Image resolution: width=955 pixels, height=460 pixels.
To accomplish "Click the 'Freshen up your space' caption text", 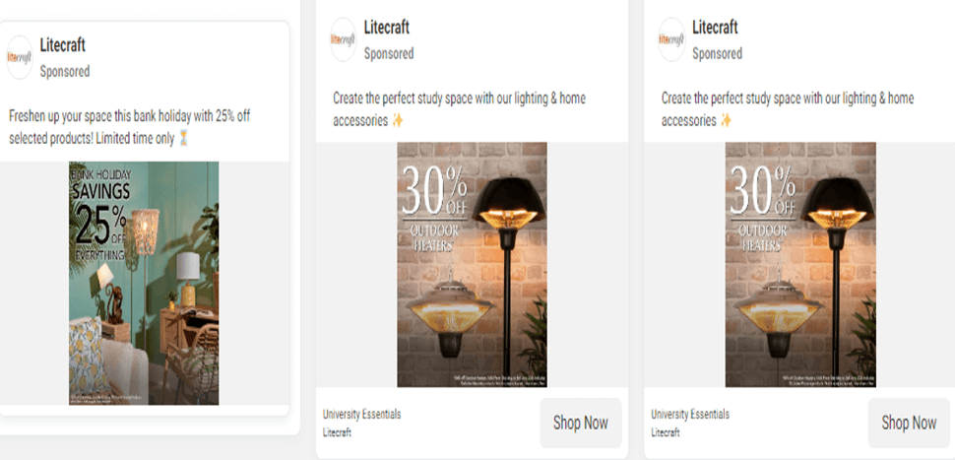I will tap(129, 127).
